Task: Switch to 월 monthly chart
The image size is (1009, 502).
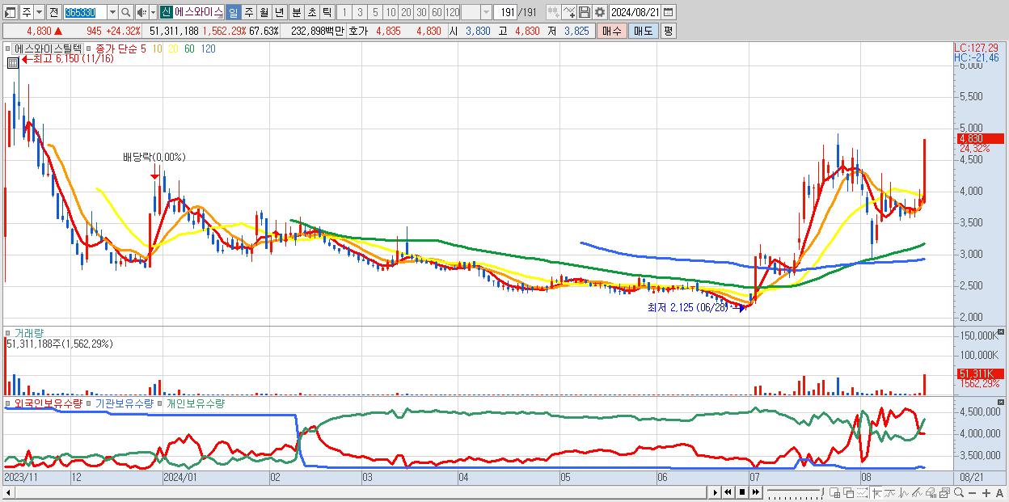Action: point(264,12)
